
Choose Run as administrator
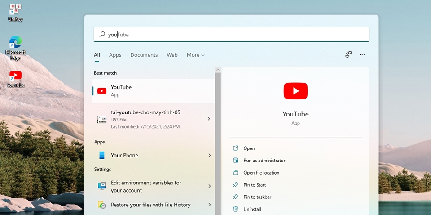[x=264, y=161]
